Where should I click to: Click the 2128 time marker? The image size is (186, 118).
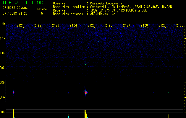click(x=144, y=25)
